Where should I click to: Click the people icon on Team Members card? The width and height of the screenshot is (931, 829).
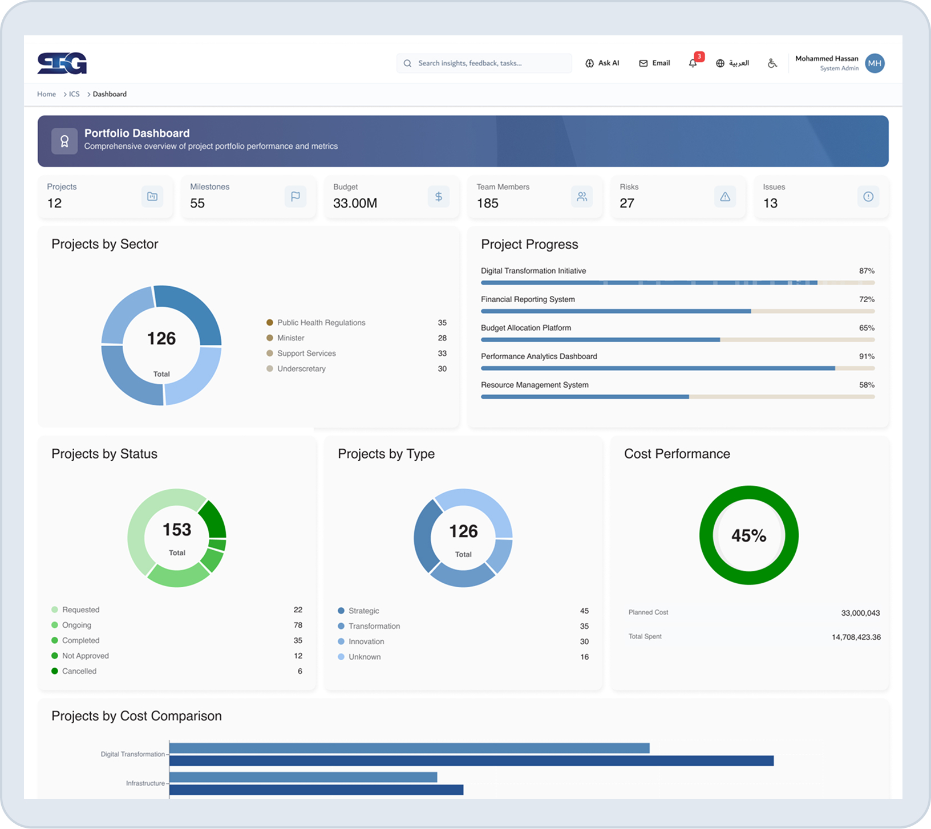582,197
